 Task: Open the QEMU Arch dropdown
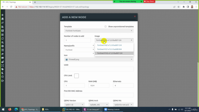pyautogui.click(x=99, y=105)
